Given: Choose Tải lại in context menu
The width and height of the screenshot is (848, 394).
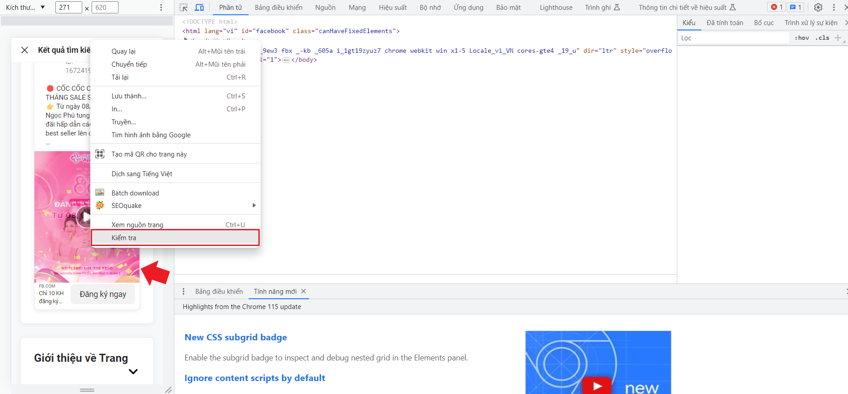Looking at the screenshot, I should point(175,77).
